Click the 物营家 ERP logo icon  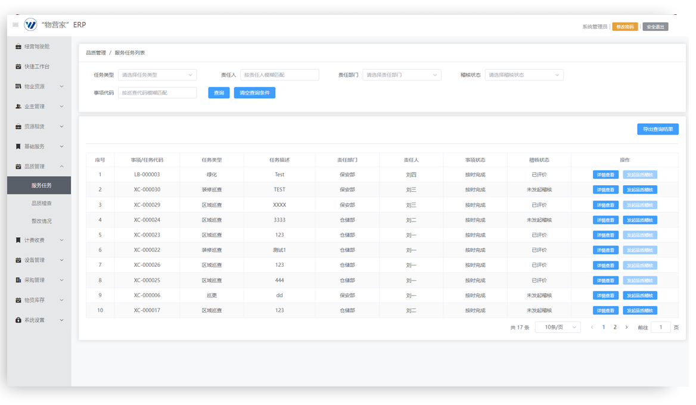(30, 24)
